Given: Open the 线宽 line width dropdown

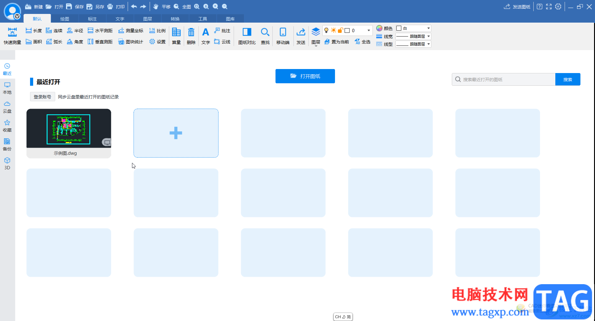Looking at the screenshot, I should [413, 36].
